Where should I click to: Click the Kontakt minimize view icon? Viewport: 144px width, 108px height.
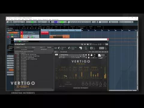click(91, 44)
